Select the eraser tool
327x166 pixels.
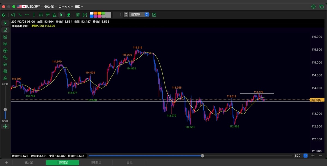click(68, 15)
